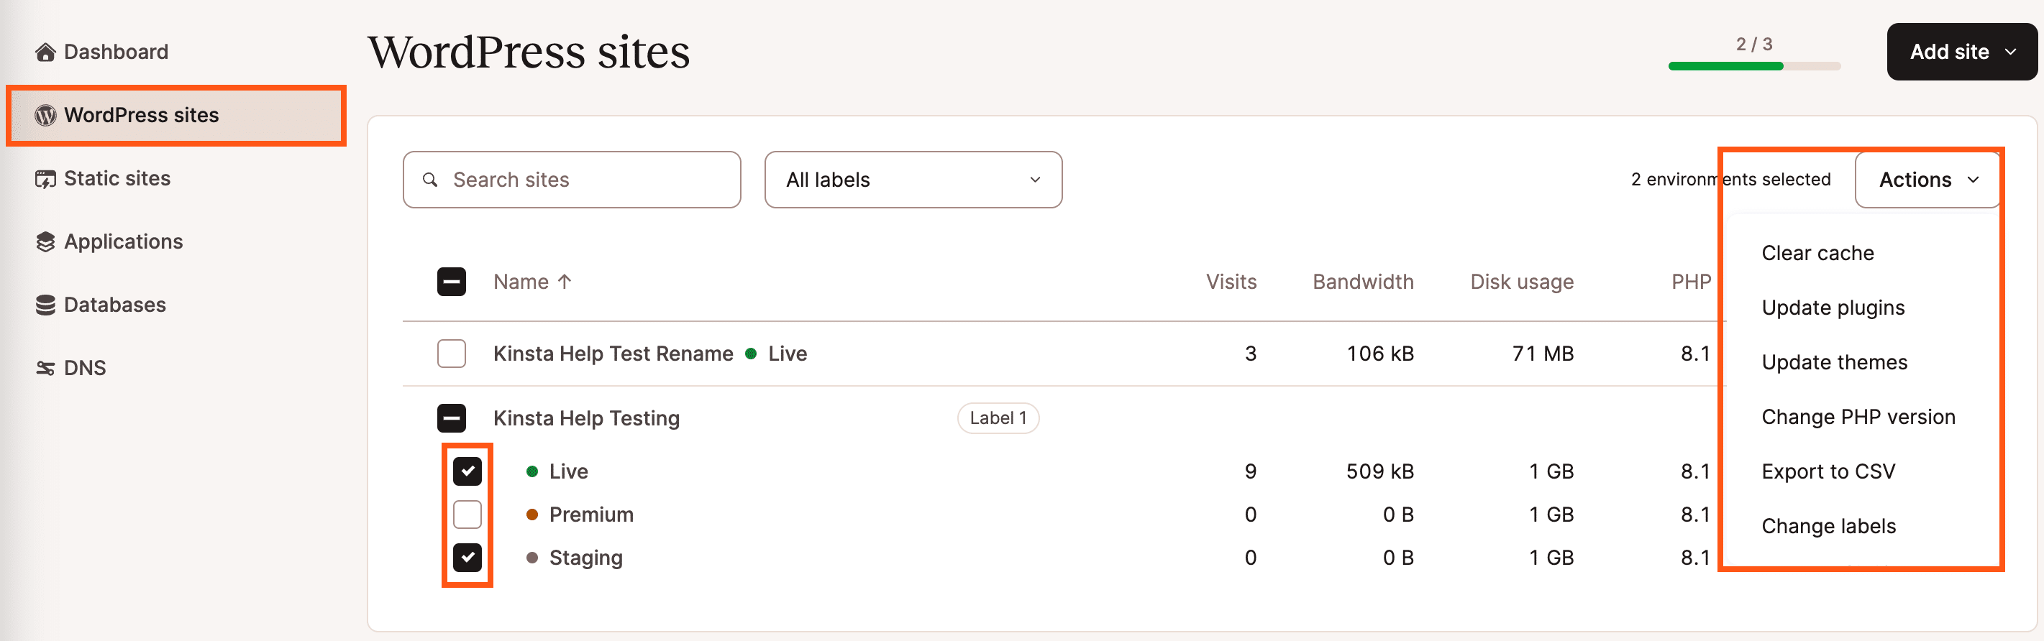Click the Dashboard home icon in sidebar
This screenshot has height=641, width=2044.
click(x=45, y=51)
